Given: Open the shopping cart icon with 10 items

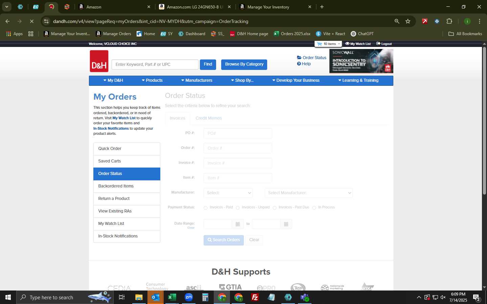Looking at the screenshot, I should [319, 44].
